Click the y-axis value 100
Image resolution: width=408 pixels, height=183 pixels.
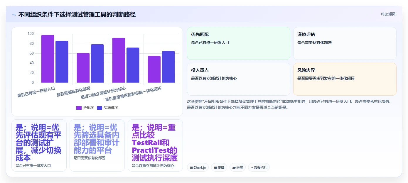click(31, 34)
